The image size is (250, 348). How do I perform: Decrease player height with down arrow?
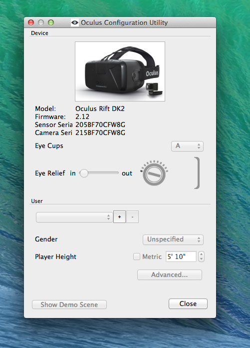click(201, 259)
